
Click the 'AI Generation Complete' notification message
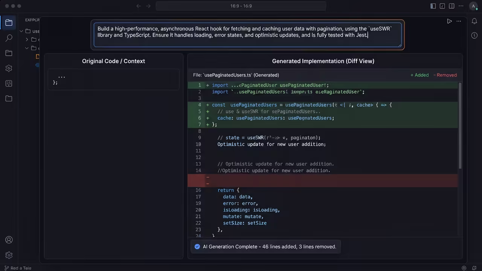(269, 247)
